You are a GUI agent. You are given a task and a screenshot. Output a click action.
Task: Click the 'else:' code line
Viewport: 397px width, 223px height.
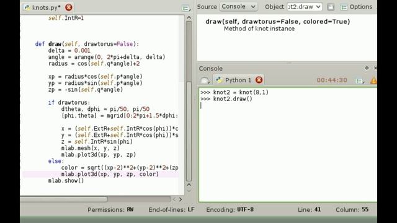[x=56, y=161]
